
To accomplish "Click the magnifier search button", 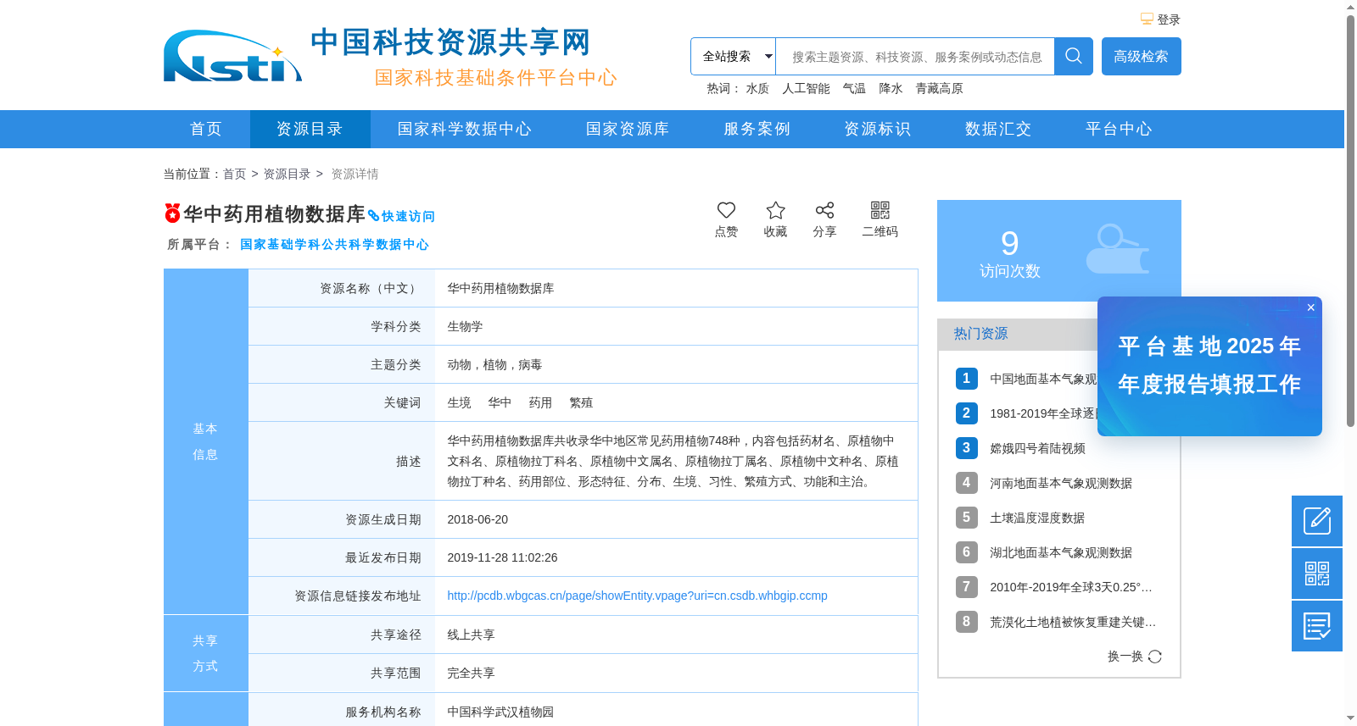I will click(x=1073, y=56).
